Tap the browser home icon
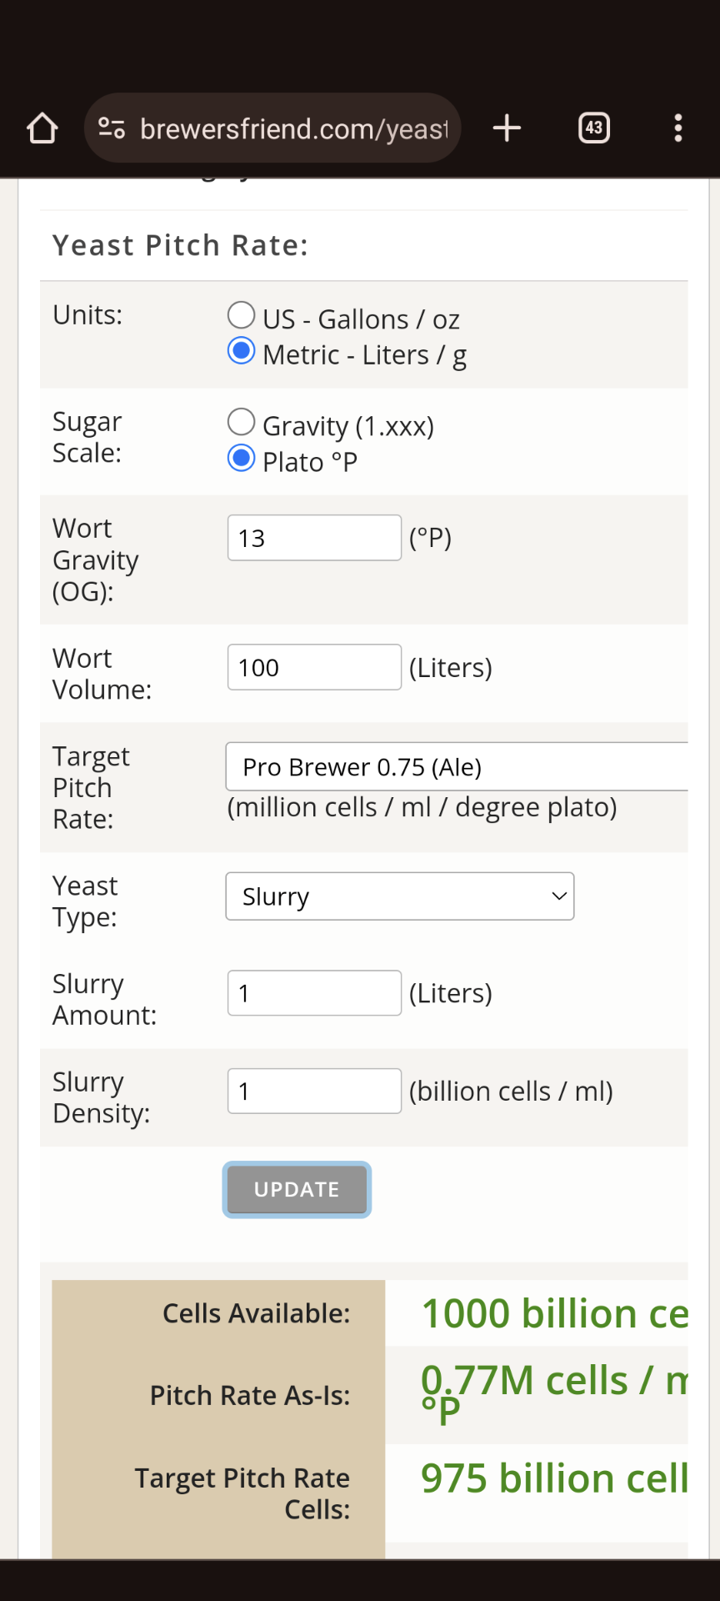Screen dimensions: 720x1601 click(x=42, y=128)
